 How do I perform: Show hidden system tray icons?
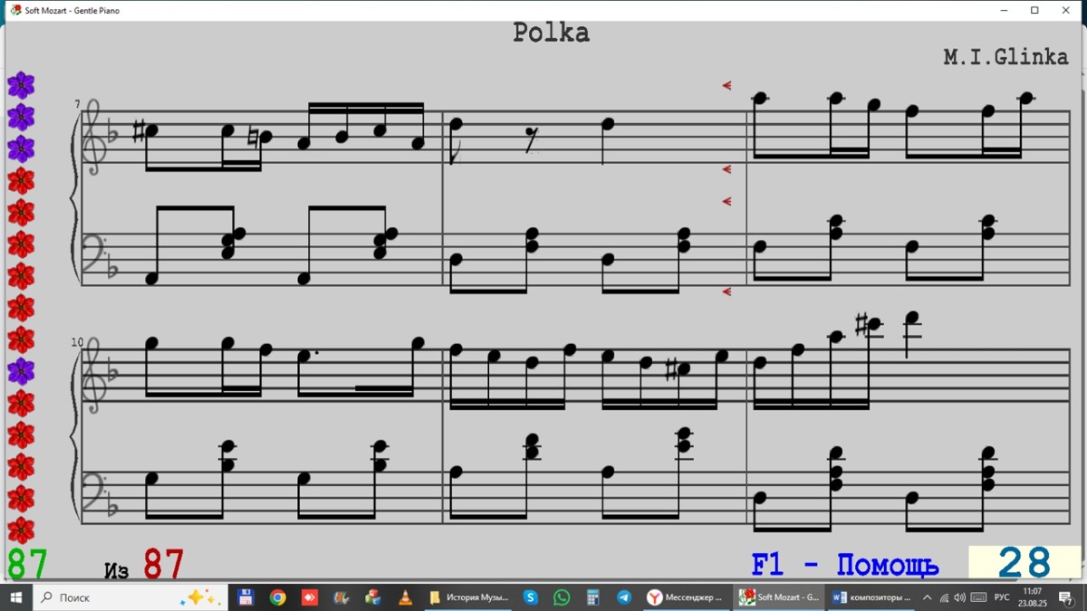click(927, 597)
